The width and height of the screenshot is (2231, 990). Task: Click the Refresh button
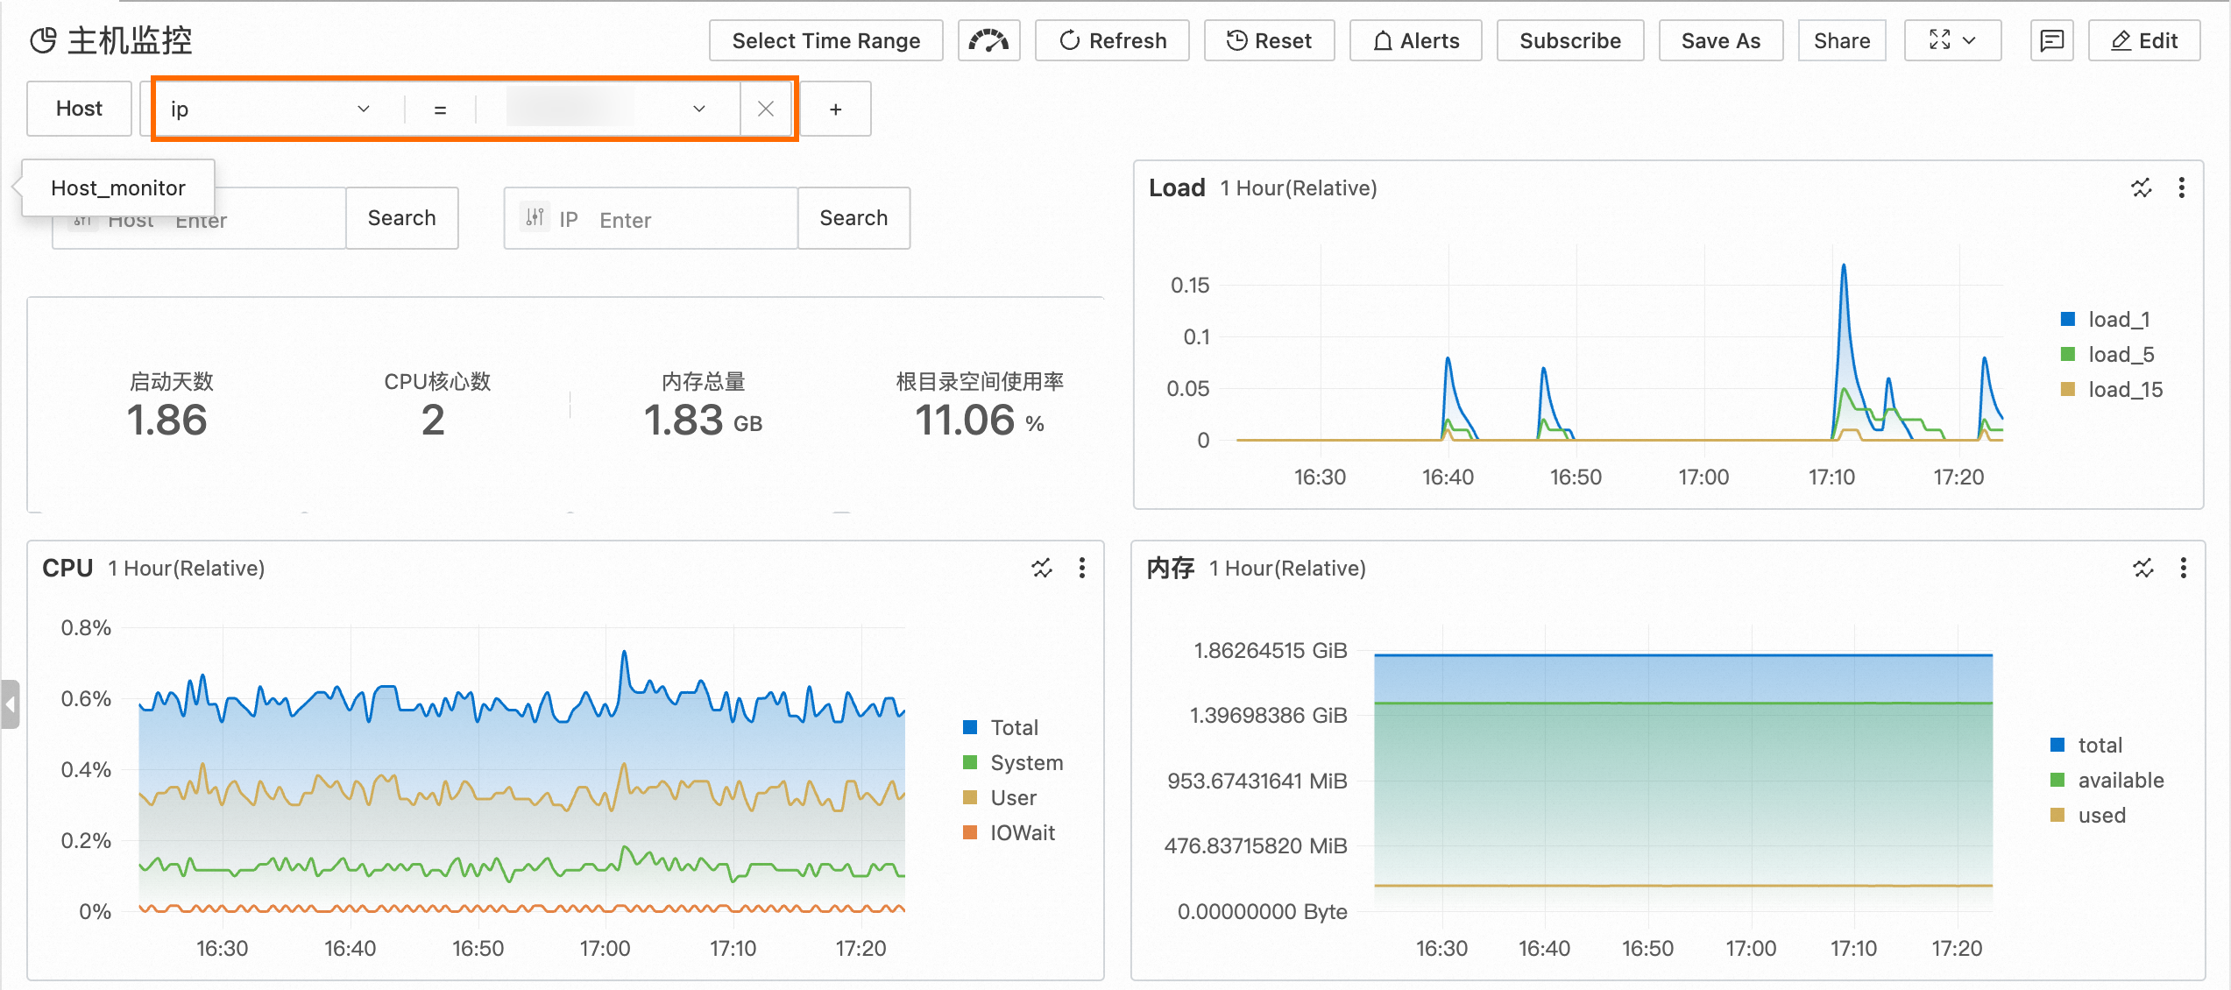pyautogui.click(x=1112, y=40)
